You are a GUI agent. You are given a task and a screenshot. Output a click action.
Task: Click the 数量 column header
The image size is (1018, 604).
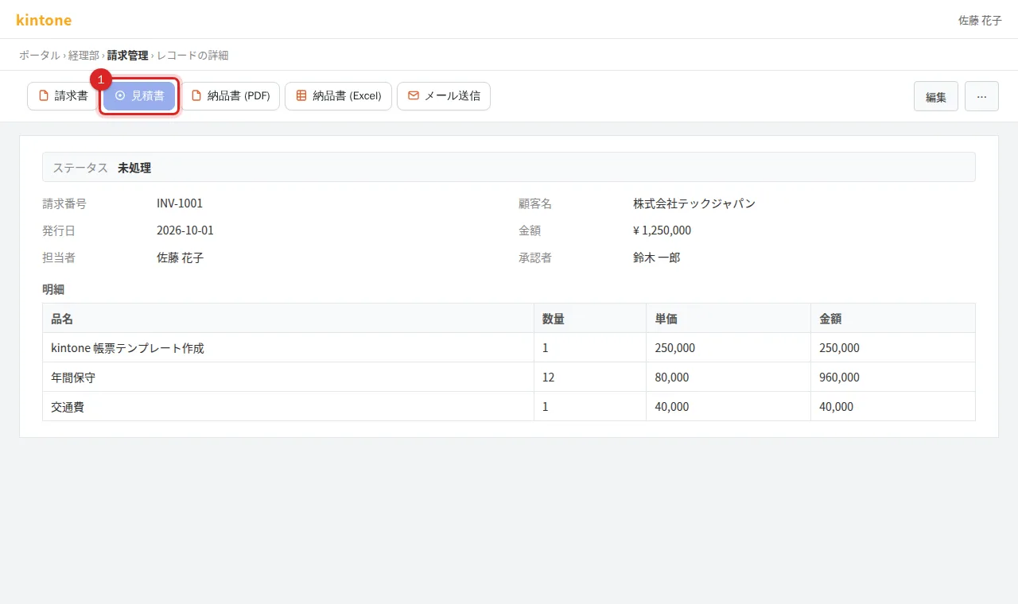(x=590, y=318)
